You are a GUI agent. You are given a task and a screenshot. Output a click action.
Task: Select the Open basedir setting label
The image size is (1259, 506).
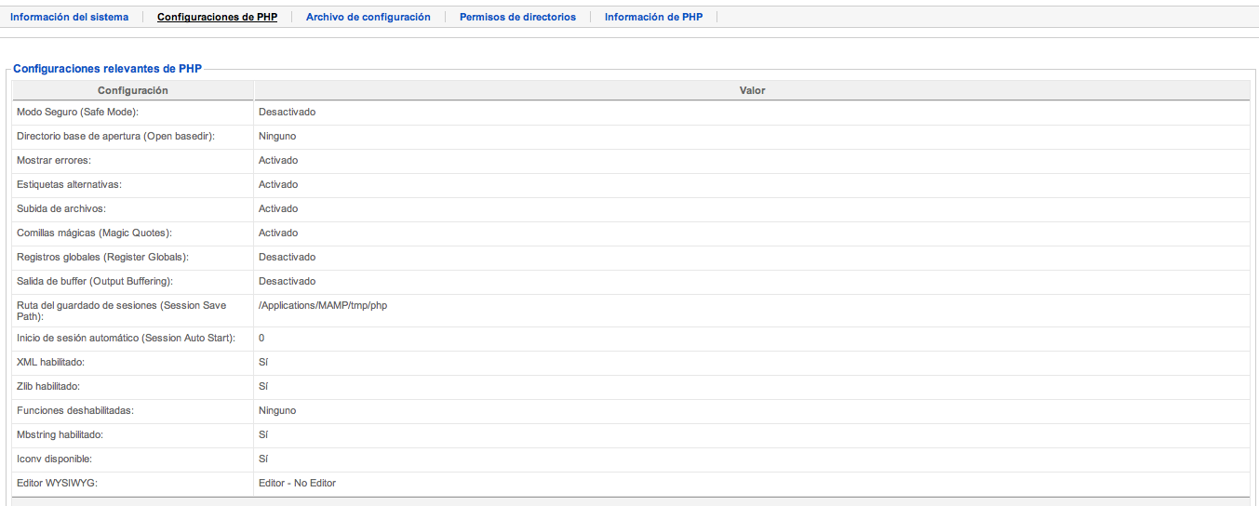point(115,136)
